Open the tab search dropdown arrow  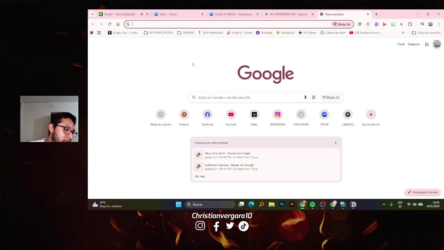(93, 14)
